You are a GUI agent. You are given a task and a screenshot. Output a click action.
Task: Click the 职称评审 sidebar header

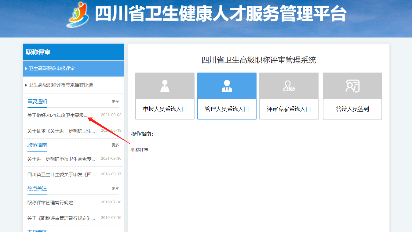(x=73, y=52)
